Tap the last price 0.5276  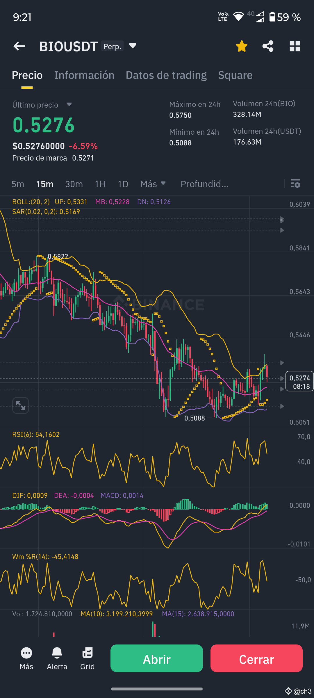44,125
